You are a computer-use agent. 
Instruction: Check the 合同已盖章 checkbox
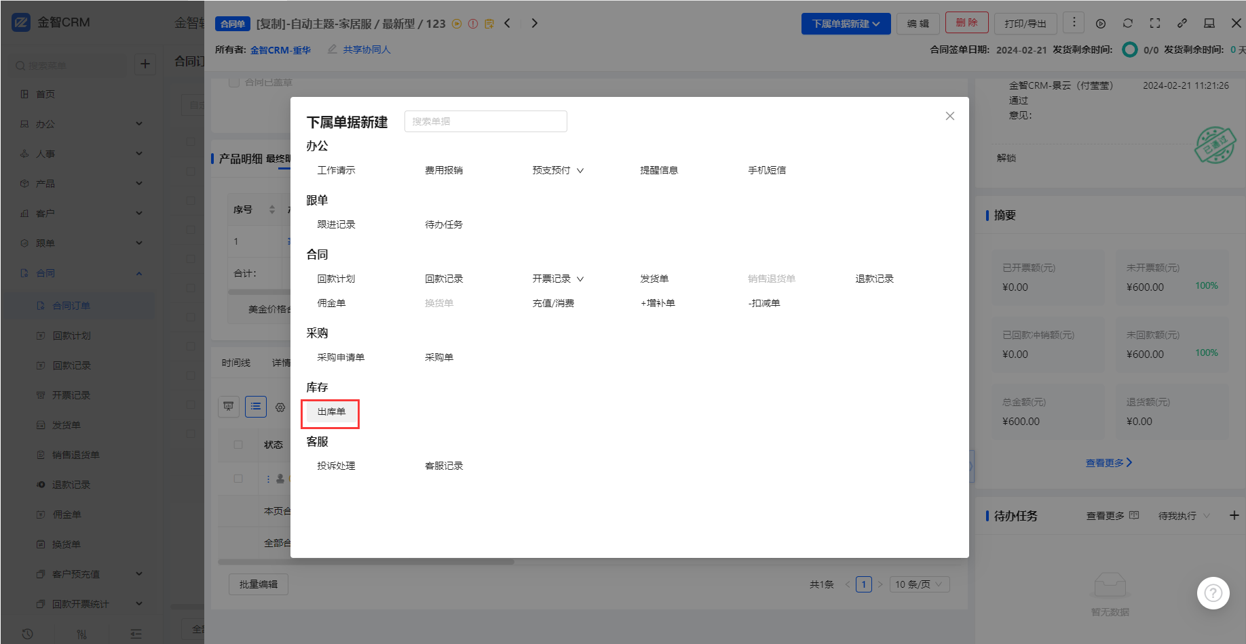click(x=234, y=82)
